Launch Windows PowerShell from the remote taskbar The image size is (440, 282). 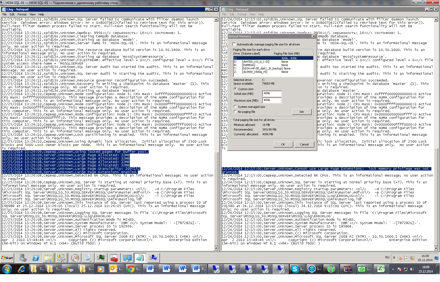pyautogui.click(x=36, y=258)
